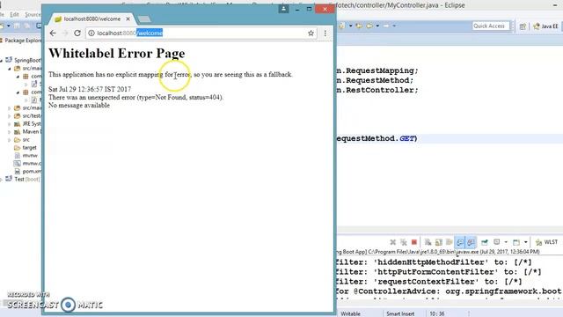
Task: Click Clear Console icon in Eclipse
Action: click(428, 242)
